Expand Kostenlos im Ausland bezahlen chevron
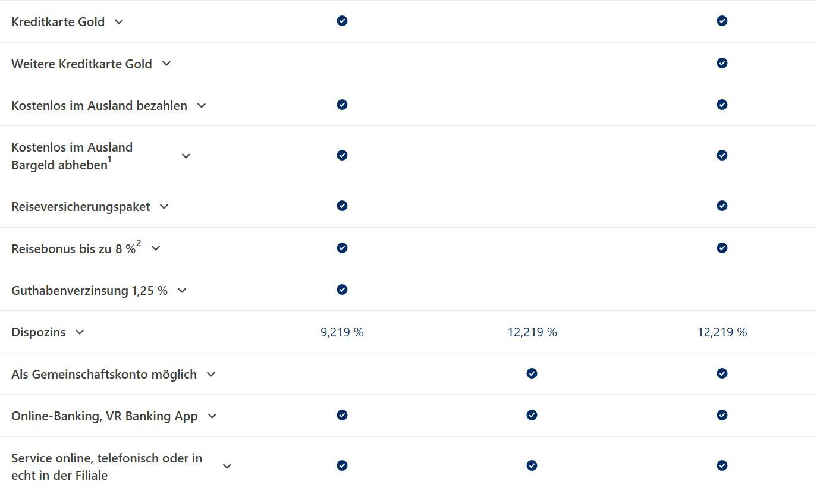 pos(202,106)
